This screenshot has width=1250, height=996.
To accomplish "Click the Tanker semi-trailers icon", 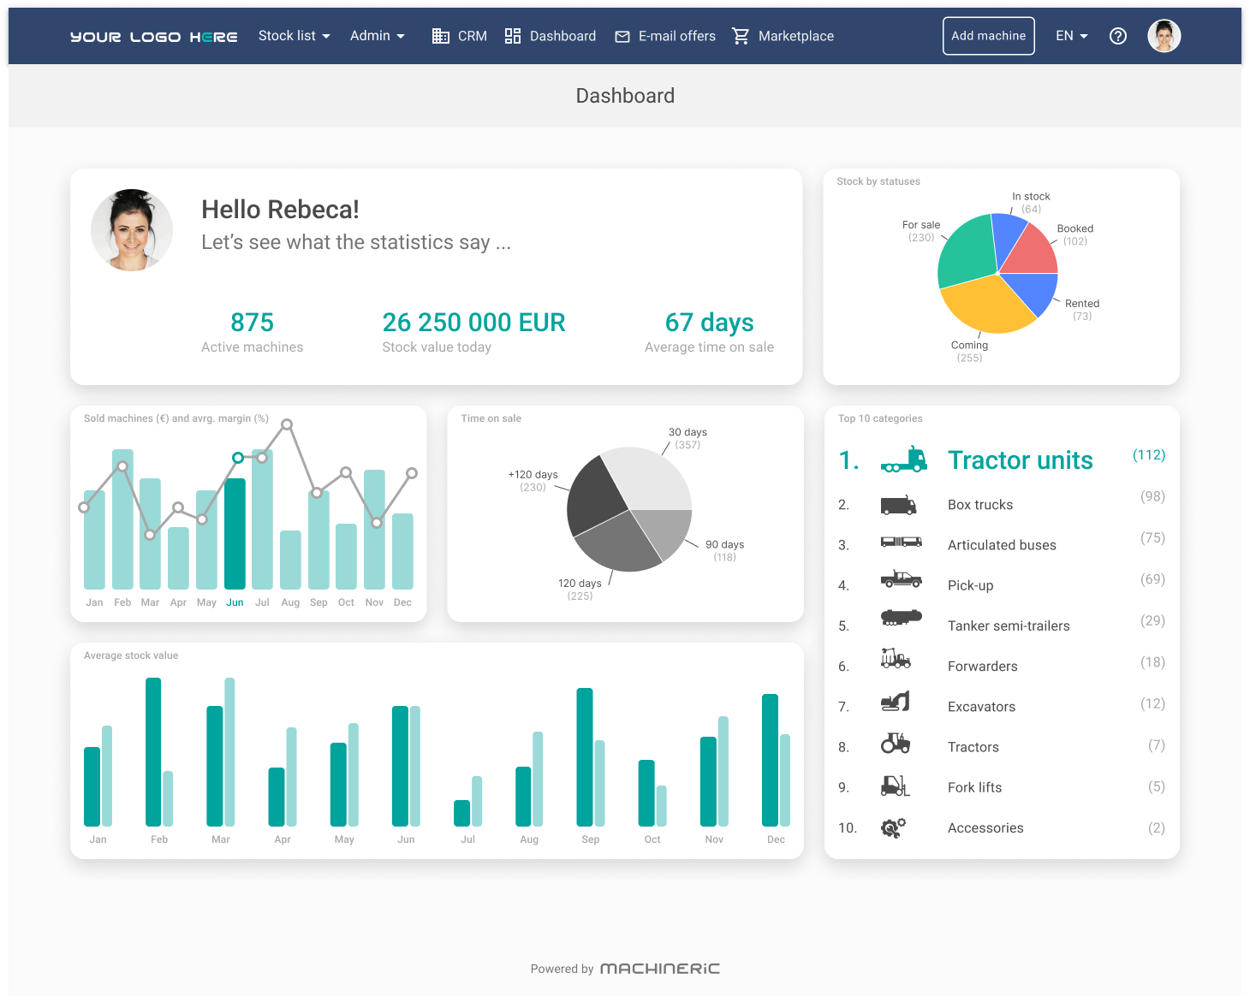I will click(901, 618).
